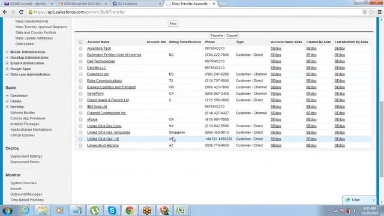Check the Dell Technologies row checkbox
This screenshot has width=384, height=216.
[80, 61]
